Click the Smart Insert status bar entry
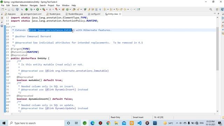The width and height of the screenshot is (224, 126). point(138,117)
